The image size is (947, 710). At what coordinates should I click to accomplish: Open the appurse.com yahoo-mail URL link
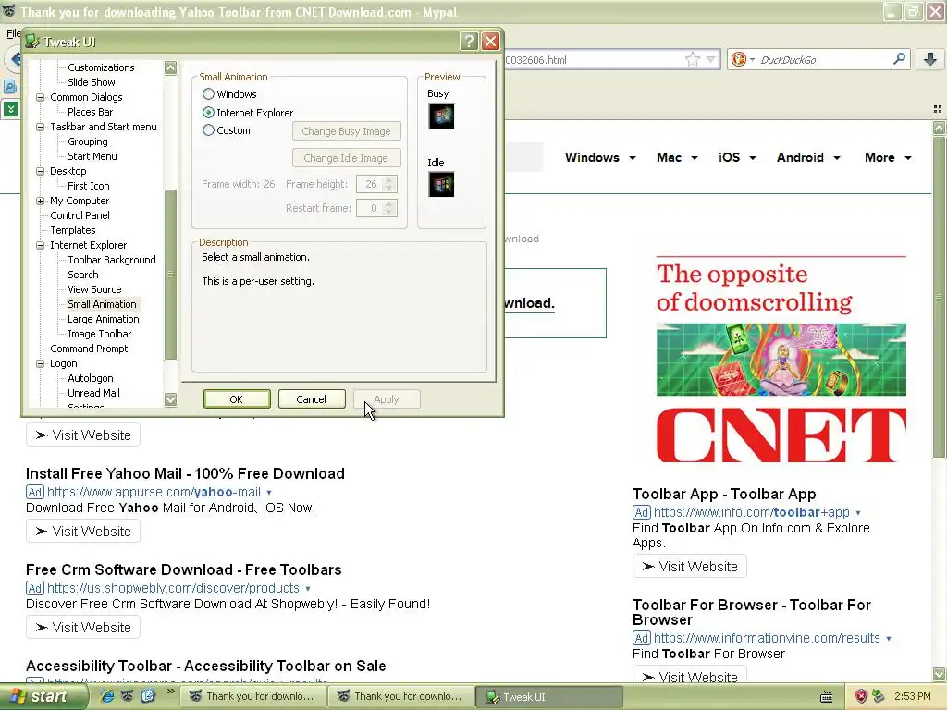pyautogui.click(x=154, y=492)
